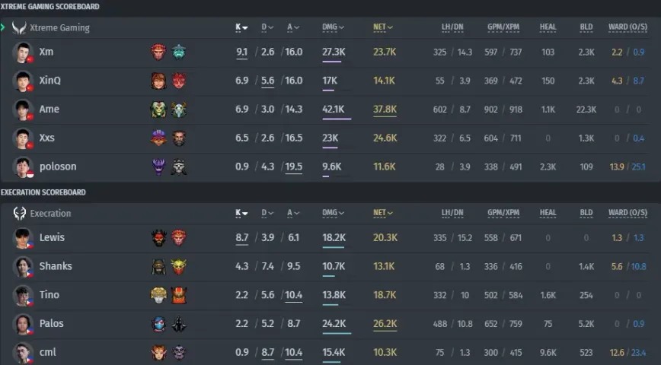Viewport: 661px width, 365px height.
Task: Click cml's second hero icon
Action: [x=179, y=353]
